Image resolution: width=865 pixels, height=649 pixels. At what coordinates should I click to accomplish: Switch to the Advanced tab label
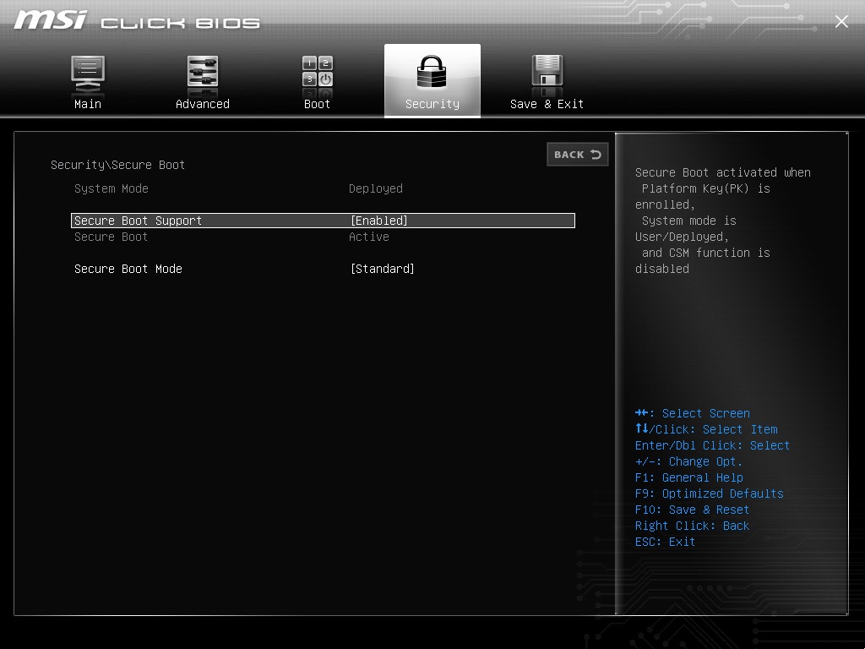(x=203, y=104)
